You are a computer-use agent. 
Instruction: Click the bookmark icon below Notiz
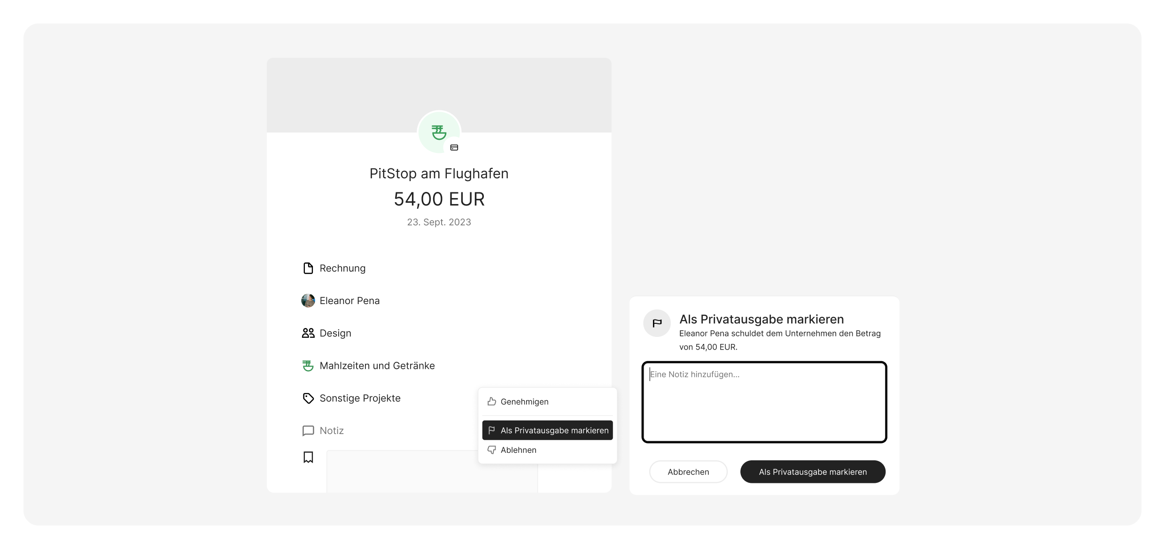[308, 457]
